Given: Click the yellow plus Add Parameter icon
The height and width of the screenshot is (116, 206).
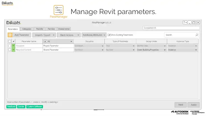Looking at the screenshot, I should coord(10,35).
